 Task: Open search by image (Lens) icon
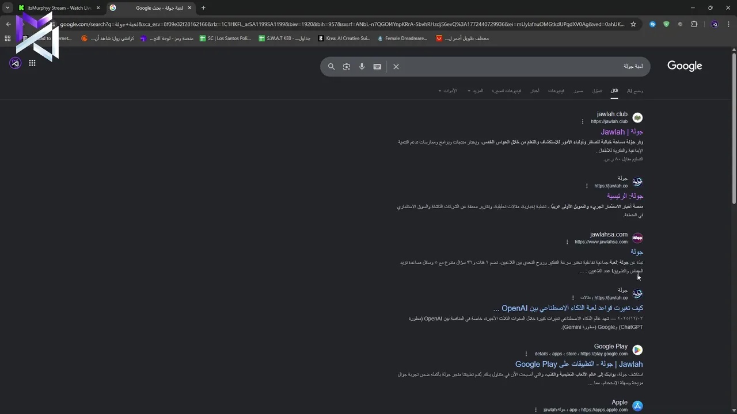pos(347,67)
